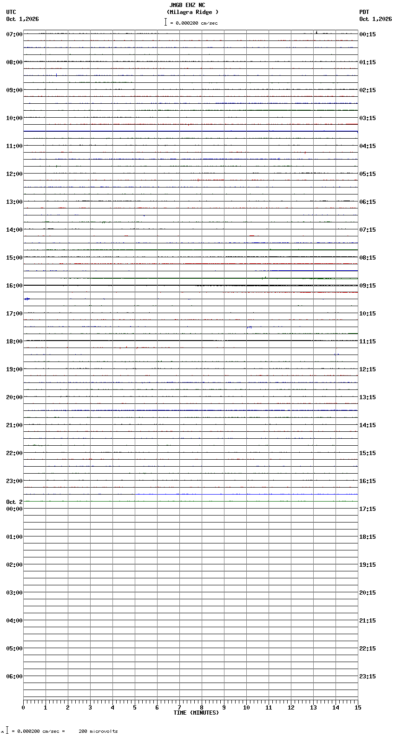Viewport: 395px width, 737px height.
Task: Click the footer "= 0.000200 cm/sec =" scale text
Action: click(39, 731)
